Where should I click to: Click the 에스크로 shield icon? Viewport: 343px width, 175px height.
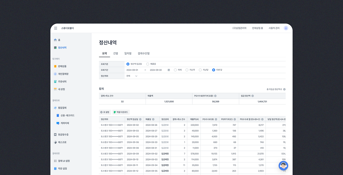(x=55, y=142)
